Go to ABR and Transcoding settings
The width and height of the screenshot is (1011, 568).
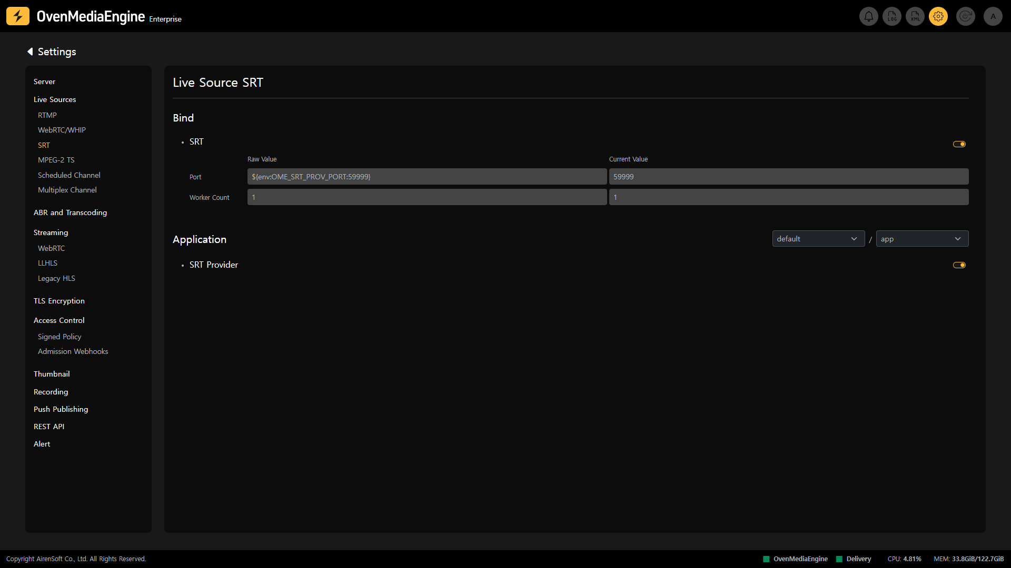coord(70,212)
